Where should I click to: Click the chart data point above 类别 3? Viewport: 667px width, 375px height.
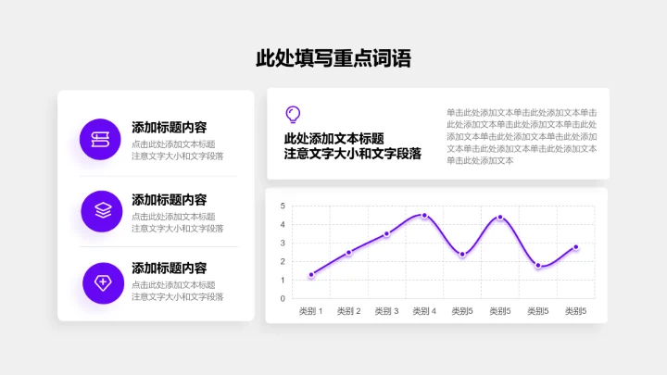[x=387, y=233]
